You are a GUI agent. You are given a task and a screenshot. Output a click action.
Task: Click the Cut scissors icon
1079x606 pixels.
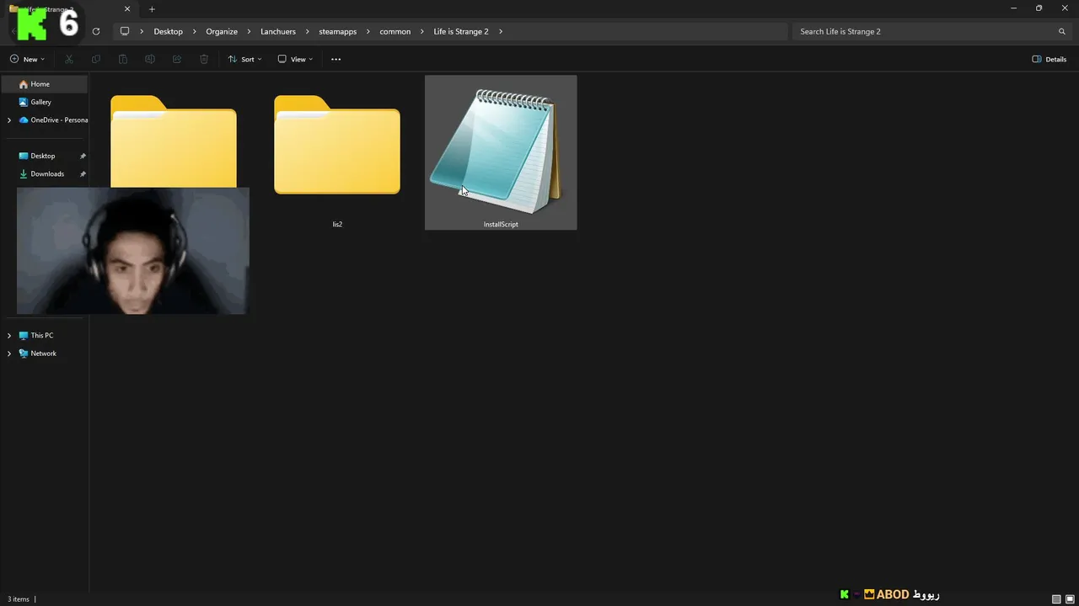[69, 59]
